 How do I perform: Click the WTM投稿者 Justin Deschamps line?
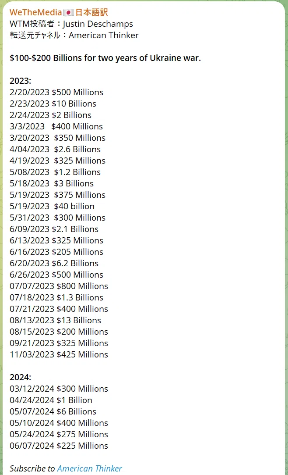[71, 24]
